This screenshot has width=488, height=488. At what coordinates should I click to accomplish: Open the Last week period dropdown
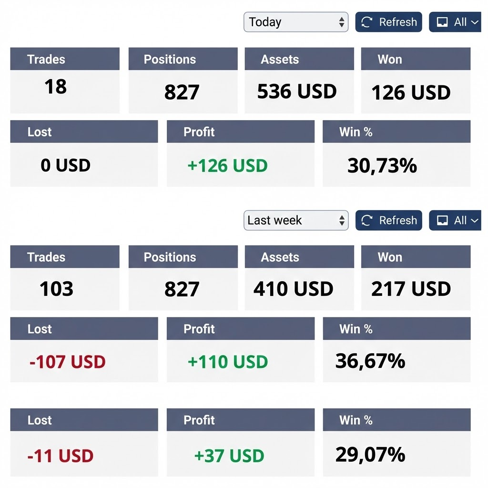pos(295,220)
